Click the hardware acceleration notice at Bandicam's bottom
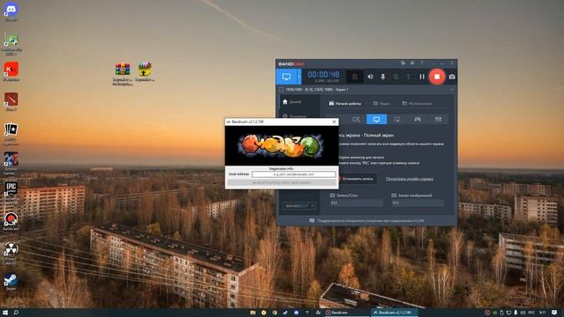Viewport: 564px width, 317px height. click(367, 221)
